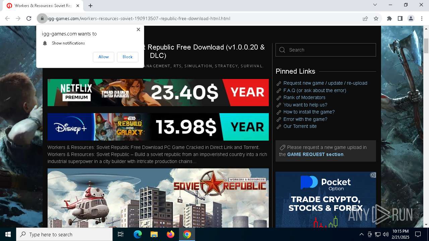This screenshot has height=241, width=429.
Task: Click the browser back arrow
Action: tap(7, 18)
